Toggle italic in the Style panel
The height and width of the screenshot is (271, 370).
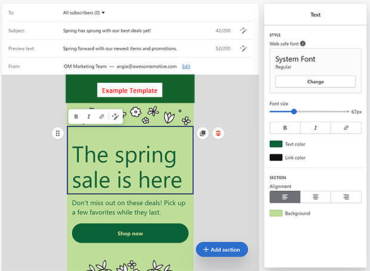[316, 127]
